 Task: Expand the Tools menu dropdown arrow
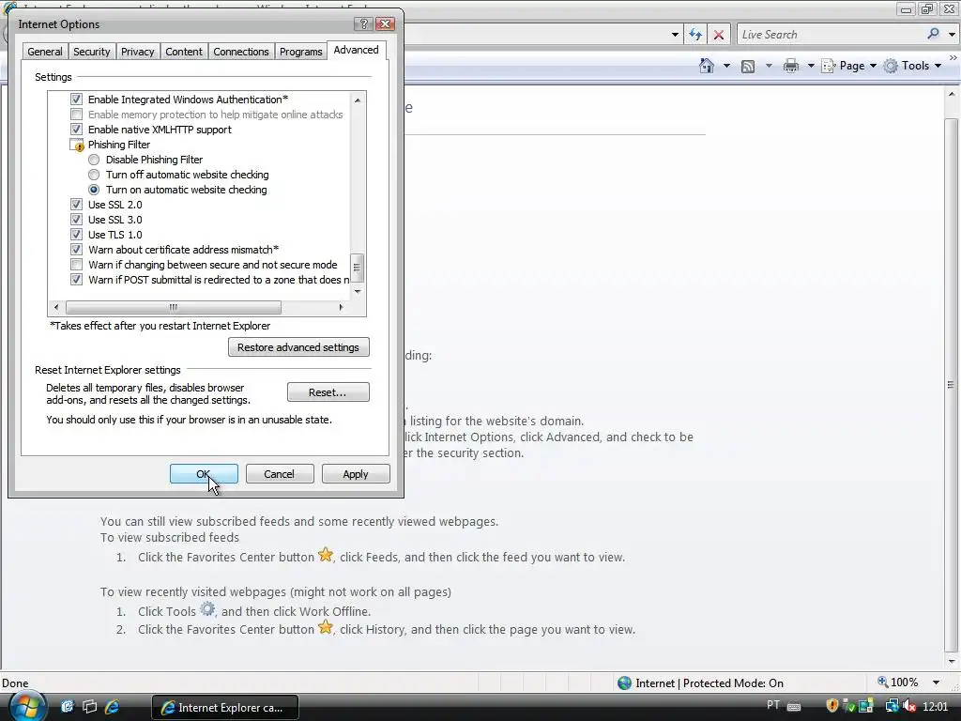click(938, 66)
